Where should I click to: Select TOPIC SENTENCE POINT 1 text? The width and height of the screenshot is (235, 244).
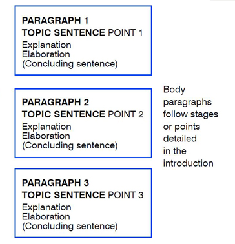click(83, 33)
